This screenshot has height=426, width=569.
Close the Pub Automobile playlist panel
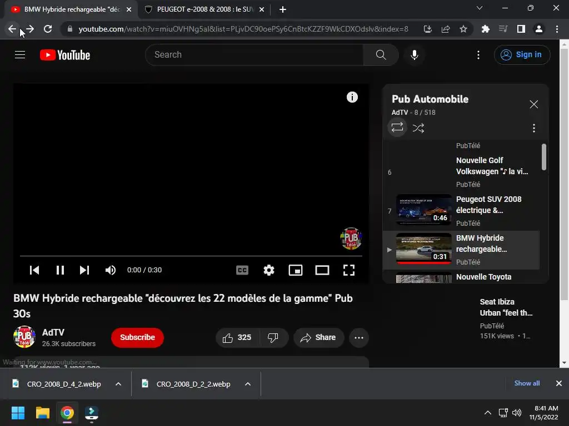[x=533, y=104]
